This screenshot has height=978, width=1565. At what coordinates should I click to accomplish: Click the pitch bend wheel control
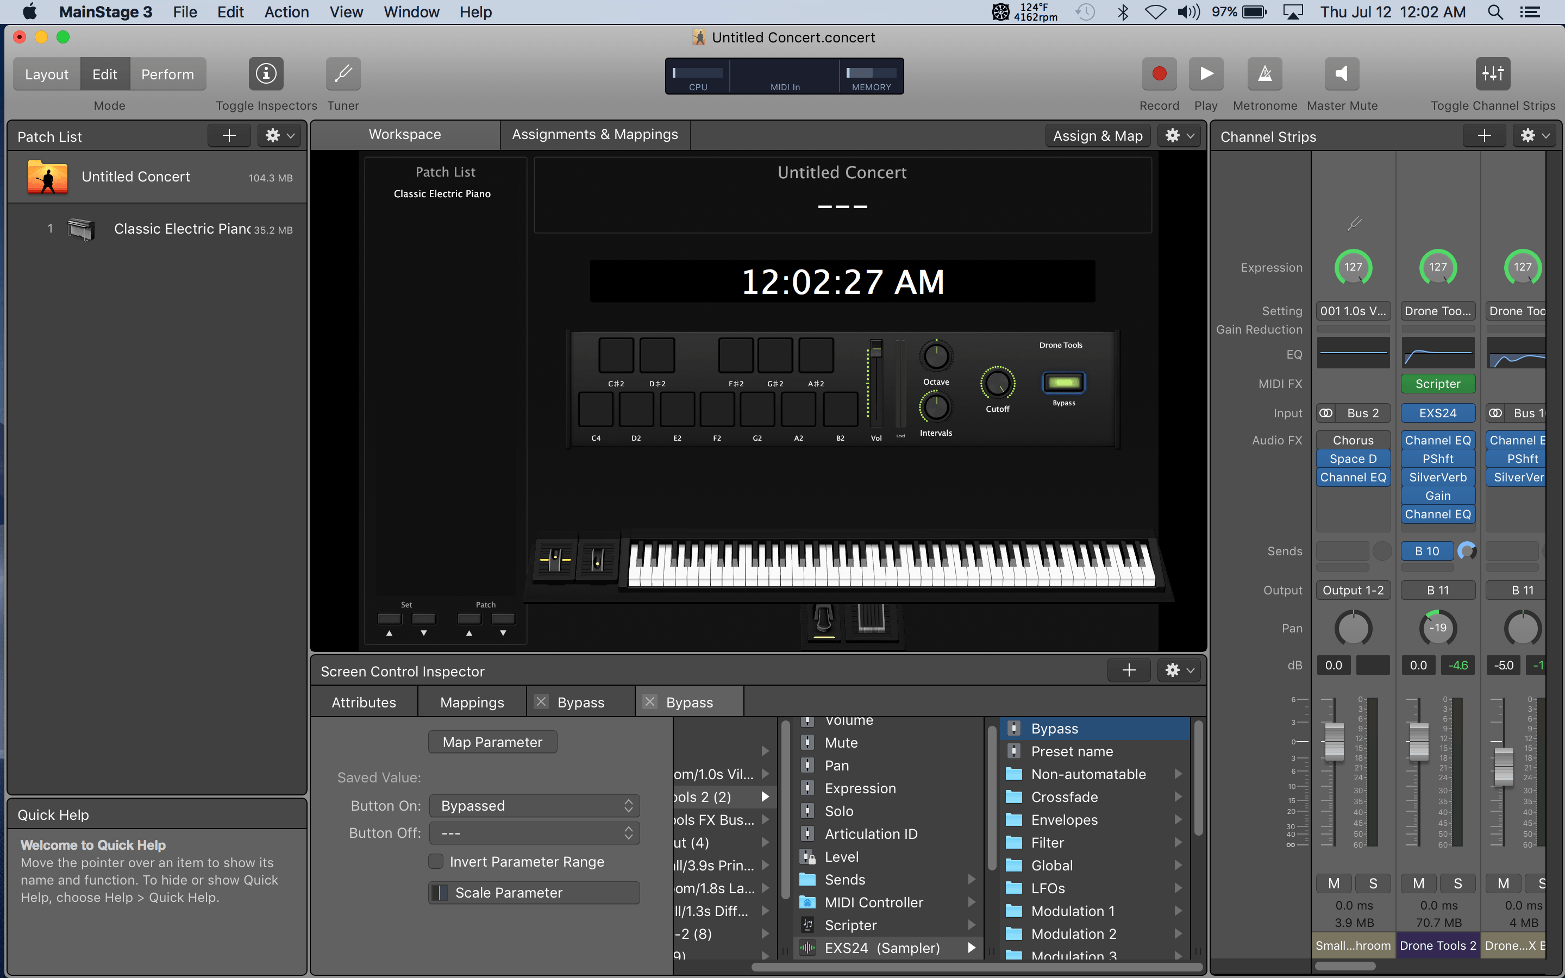coord(555,558)
